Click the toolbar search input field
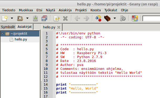The image size is (160, 98). coord(151,18)
